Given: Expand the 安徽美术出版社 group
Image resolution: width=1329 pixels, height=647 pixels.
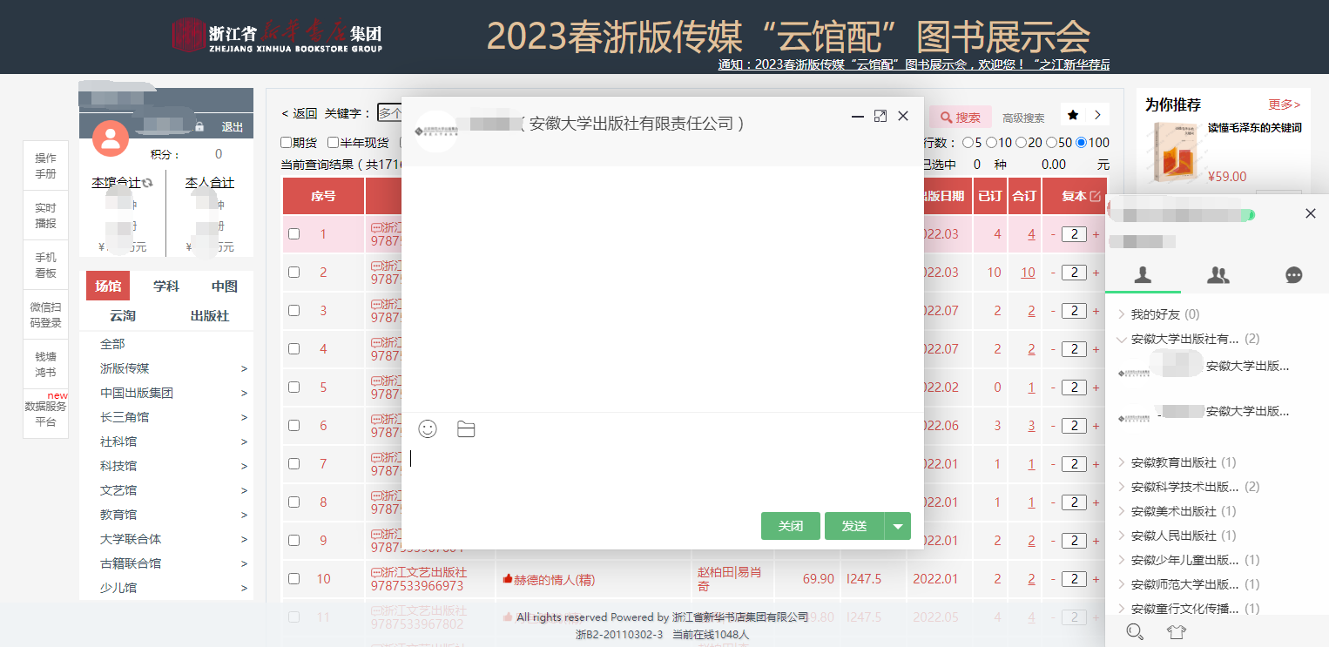Looking at the screenshot, I should coord(1122,511).
